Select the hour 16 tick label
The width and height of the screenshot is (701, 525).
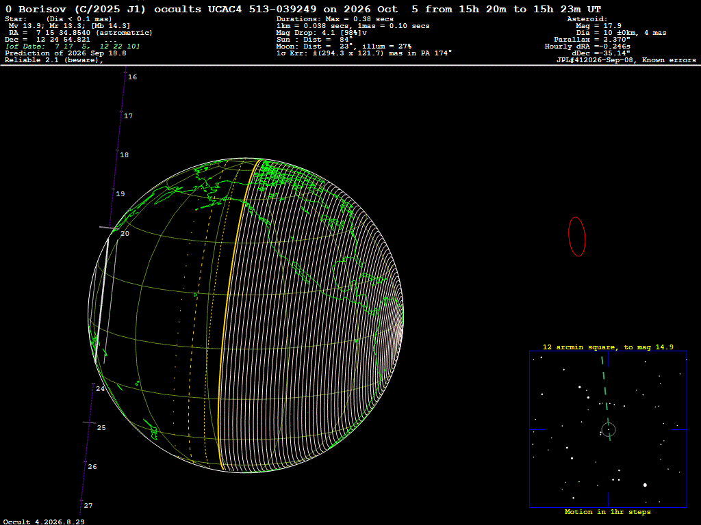(132, 77)
